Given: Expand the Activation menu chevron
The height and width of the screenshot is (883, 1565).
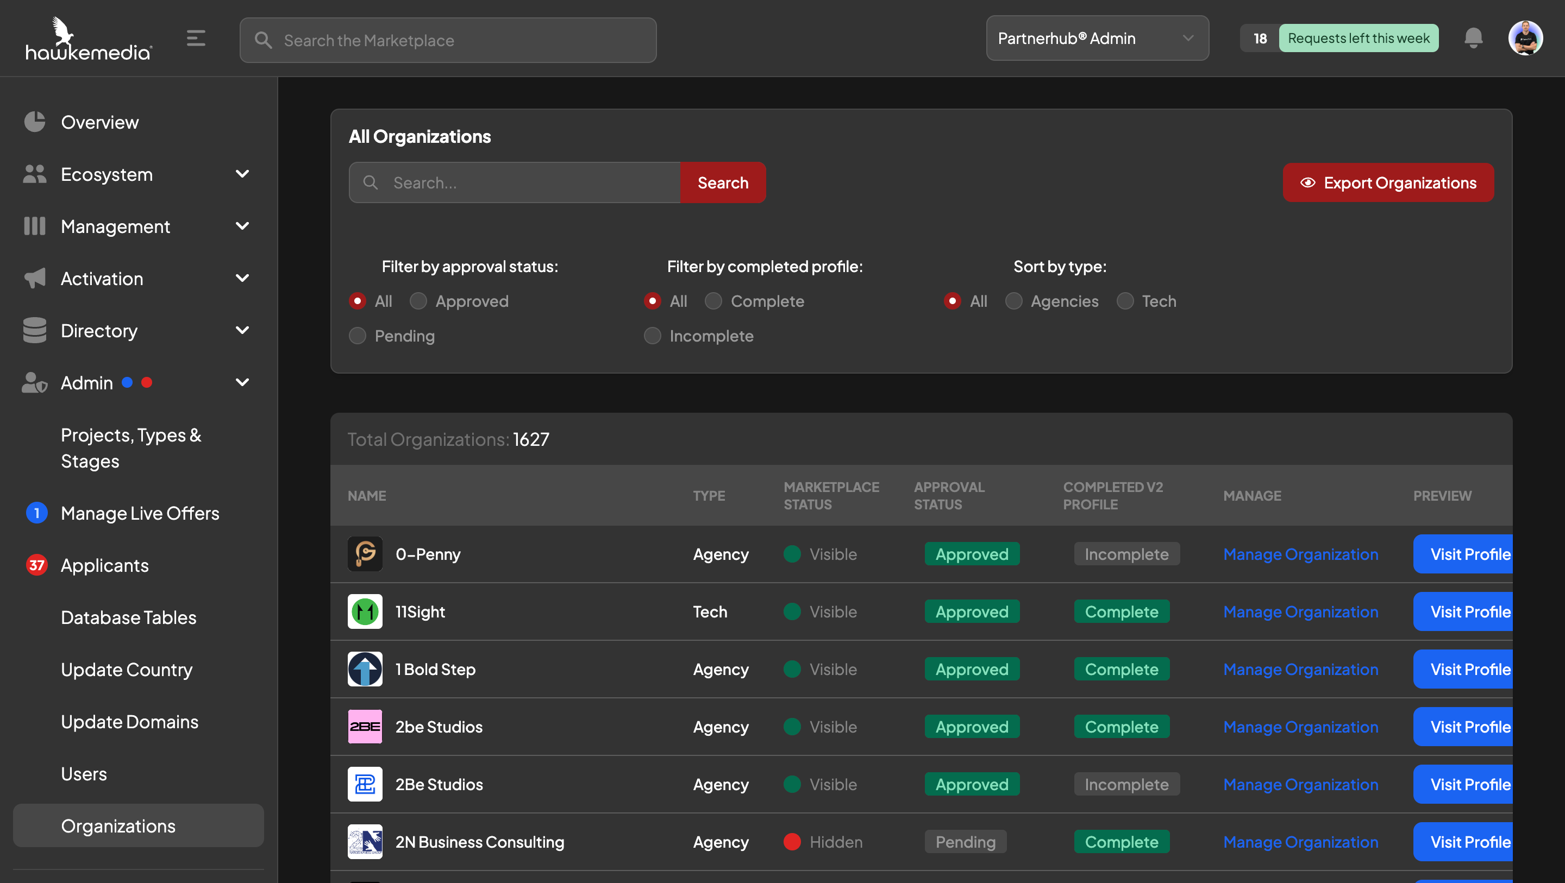Looking at the screenshot, I should (x=242, y=279).
